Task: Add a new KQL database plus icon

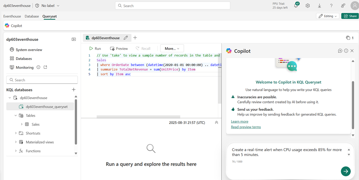Action: pos(74,89)
